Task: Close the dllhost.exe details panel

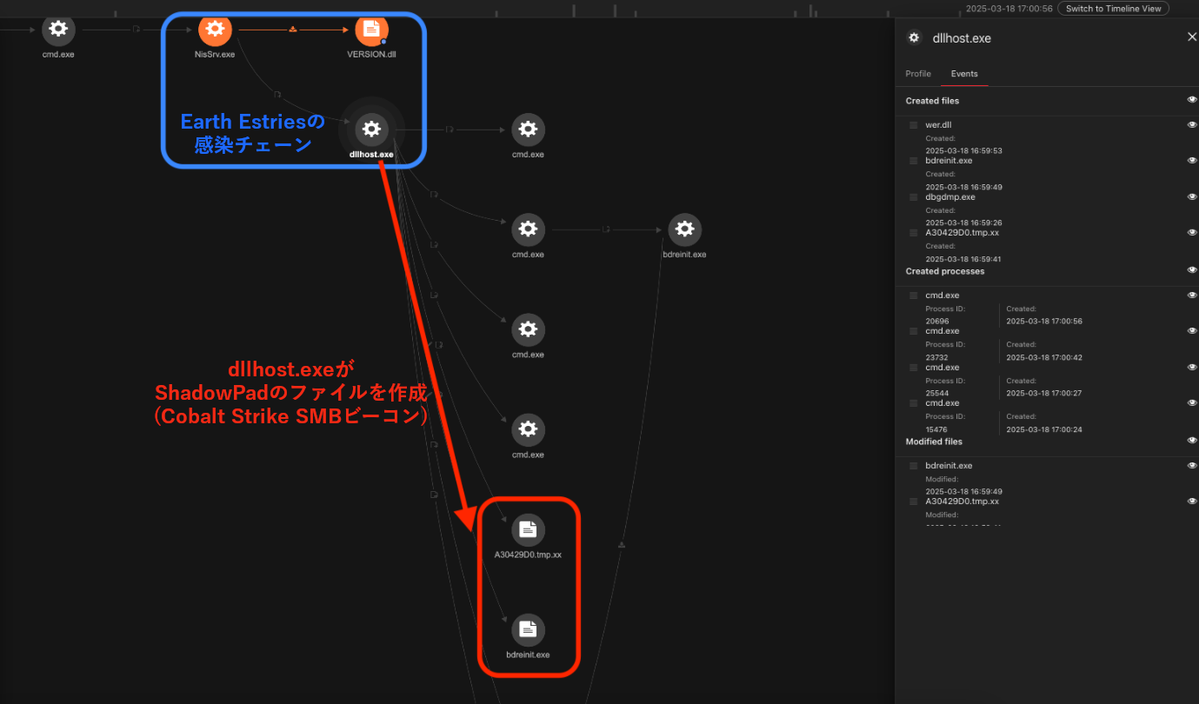Action: [x=1192, y=37]
